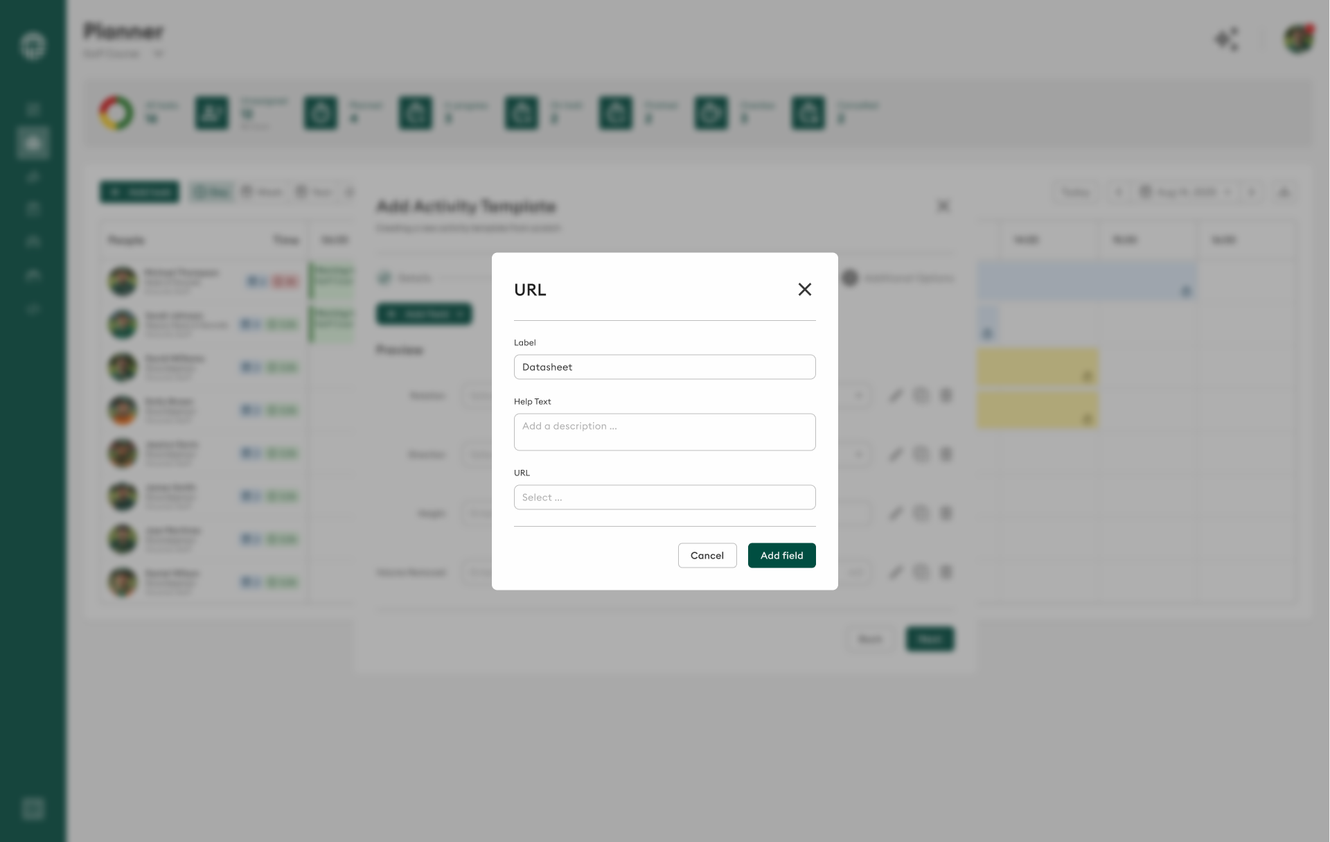
Task: Open the user avatar in top-right
Action: (1298, 40)
